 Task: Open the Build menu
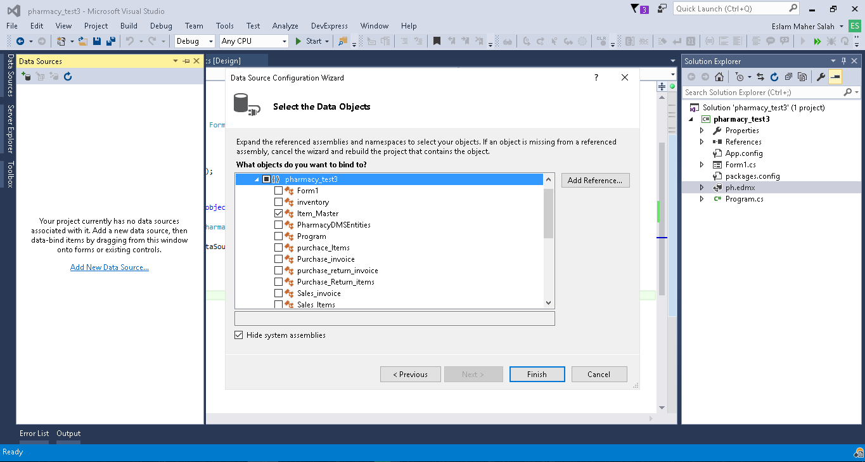click(x=129, y=26)
